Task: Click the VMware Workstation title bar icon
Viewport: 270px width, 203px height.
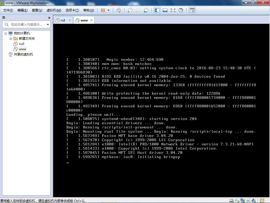Action: click(2, 3)
